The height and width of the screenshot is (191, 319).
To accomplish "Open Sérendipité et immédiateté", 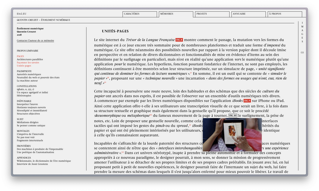I will [x=32, y=110].
